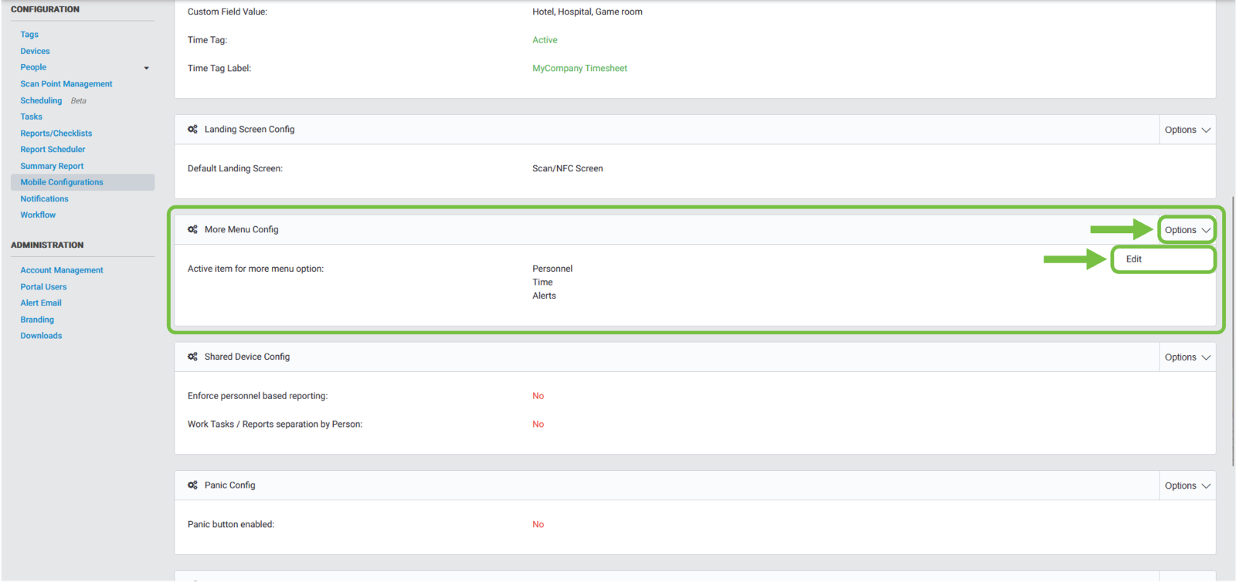Choose Edit from the Options menu
Screen dimensions: 1236x582
coord(1134,259)
